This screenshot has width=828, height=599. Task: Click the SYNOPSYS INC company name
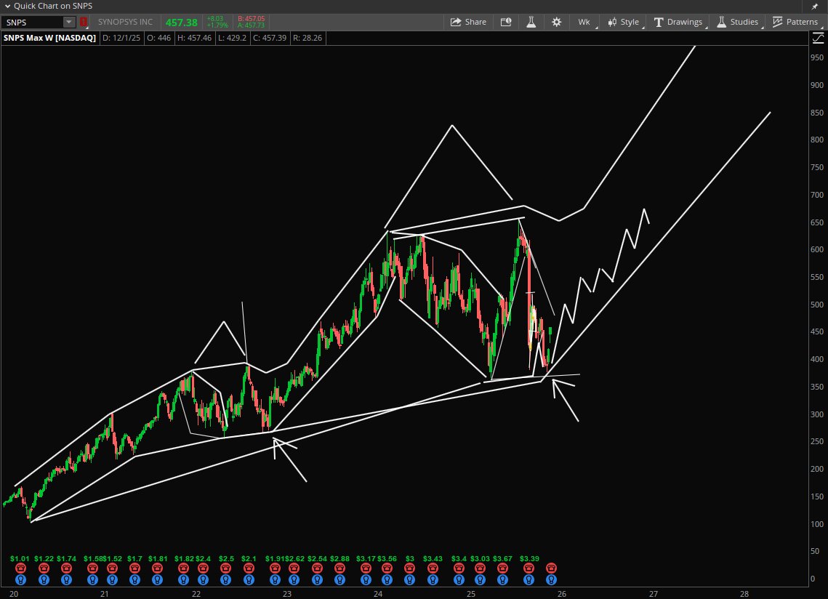click(125, 23)
